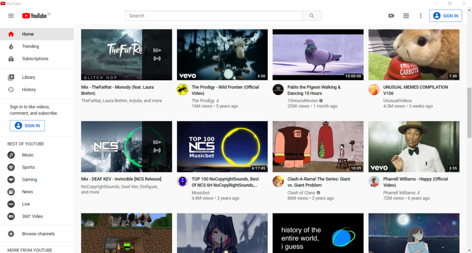Open title 'Pablo the Pigeon Walking & Dancing 10 Hours'

coord(314,90)
